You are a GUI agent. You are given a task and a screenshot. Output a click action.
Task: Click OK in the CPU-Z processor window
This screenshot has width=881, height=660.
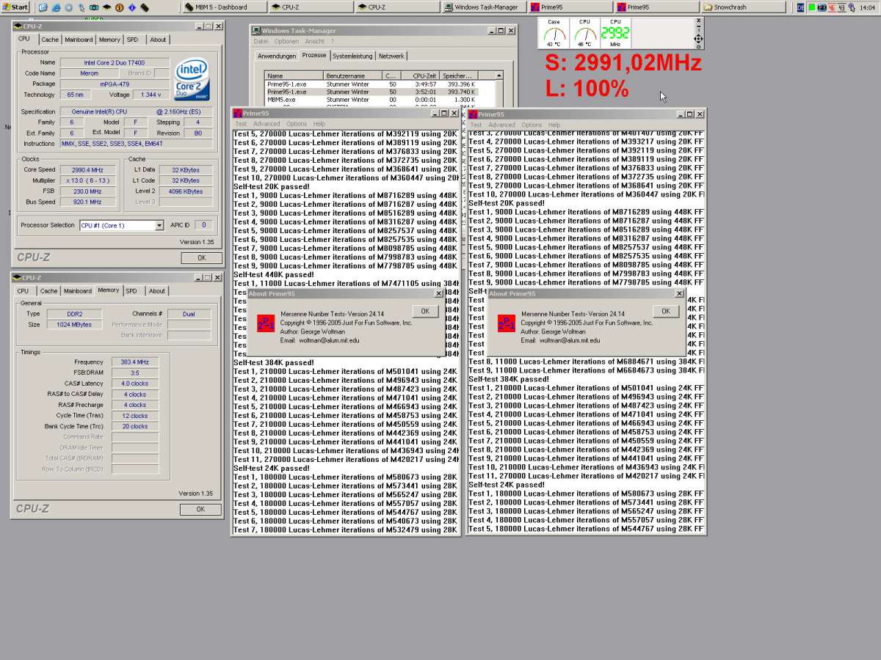[202, 258]
